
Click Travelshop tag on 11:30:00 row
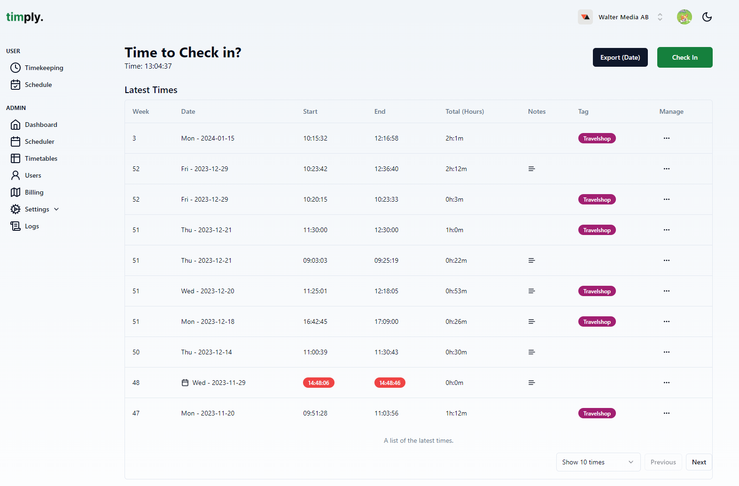tap(597, 230)
